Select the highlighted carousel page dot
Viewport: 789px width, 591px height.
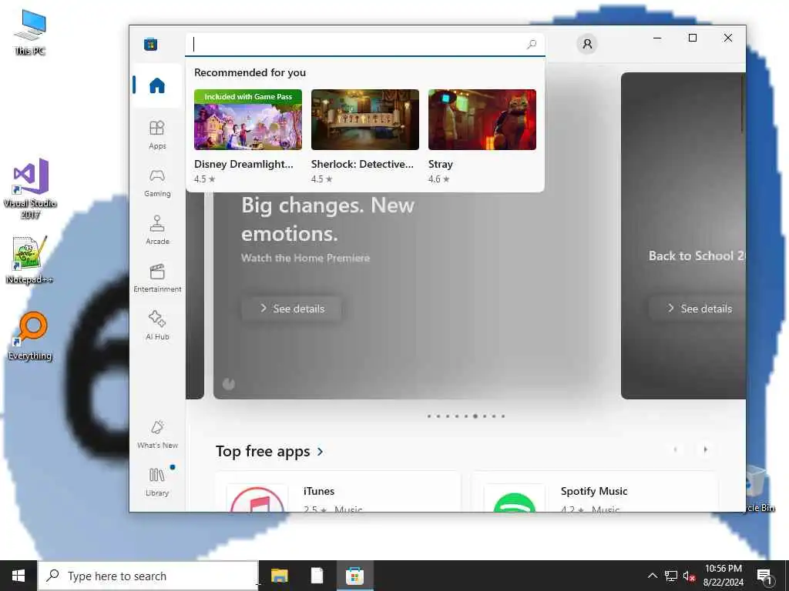coord(475,416)
